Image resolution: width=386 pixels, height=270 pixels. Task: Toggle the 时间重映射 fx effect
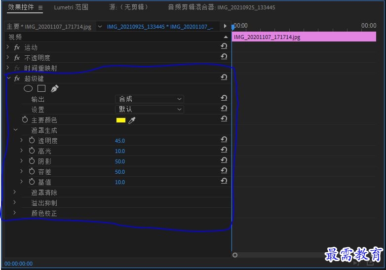click(17, 68)
